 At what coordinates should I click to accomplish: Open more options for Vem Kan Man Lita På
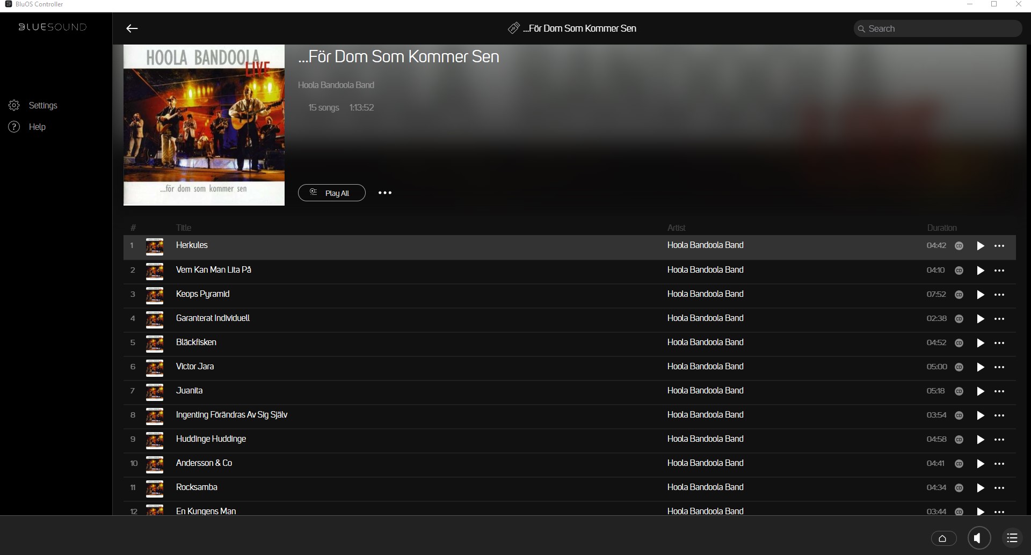click(x=999, y=271)
